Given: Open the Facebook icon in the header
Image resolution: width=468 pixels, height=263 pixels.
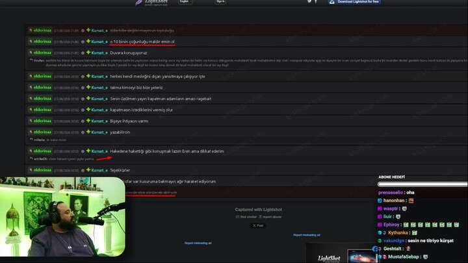Looking at the screenshot, I should click(x=316, y=2).
